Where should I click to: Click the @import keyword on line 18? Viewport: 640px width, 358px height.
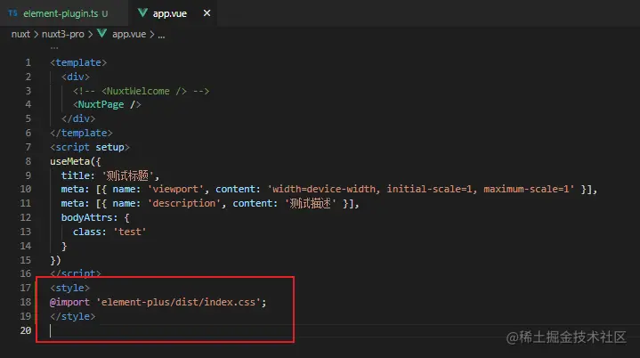(x=69, y=302)
